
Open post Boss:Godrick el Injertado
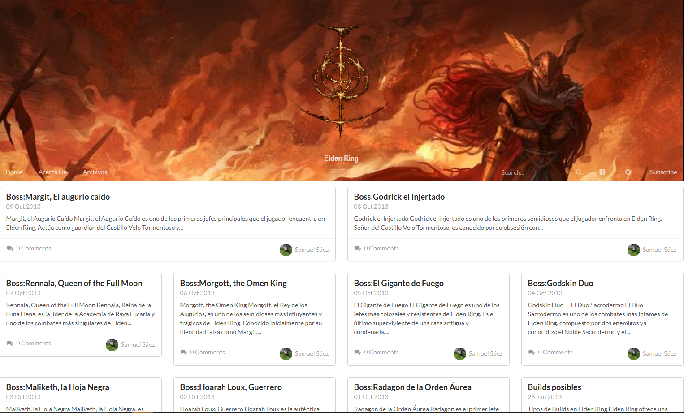pos(399,197)
